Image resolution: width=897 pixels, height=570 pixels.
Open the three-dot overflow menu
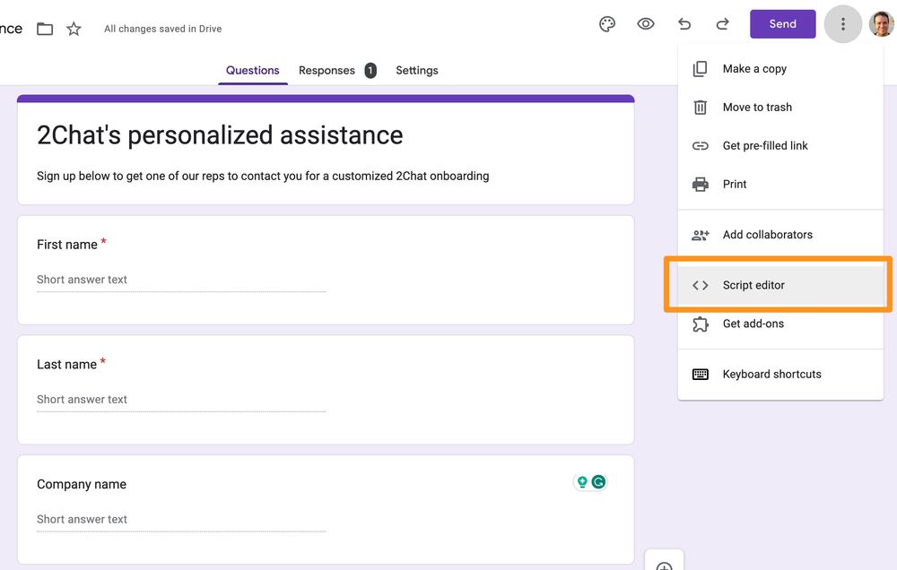click(x=842, y=24)
